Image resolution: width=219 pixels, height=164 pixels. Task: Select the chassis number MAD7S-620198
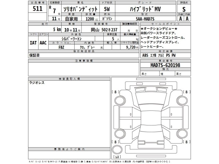[x=165, y=65]
